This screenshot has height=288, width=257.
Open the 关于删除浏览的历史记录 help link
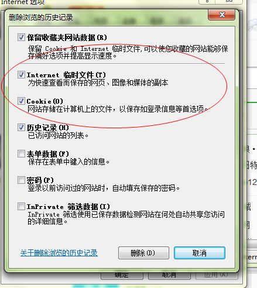coord(59,253)
